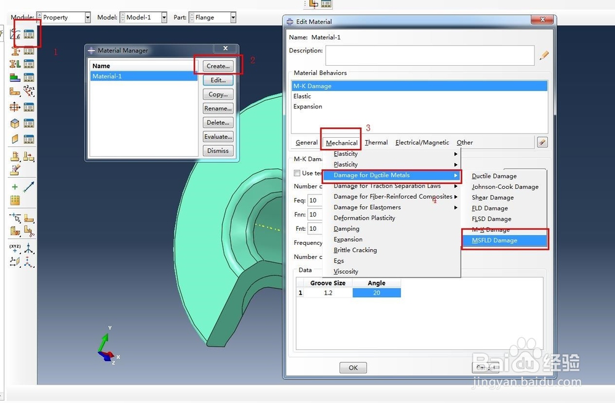Click the Groove Size cell showing 1.2
615x403 pixels.
pyautogui.click(x=328, y=293)
